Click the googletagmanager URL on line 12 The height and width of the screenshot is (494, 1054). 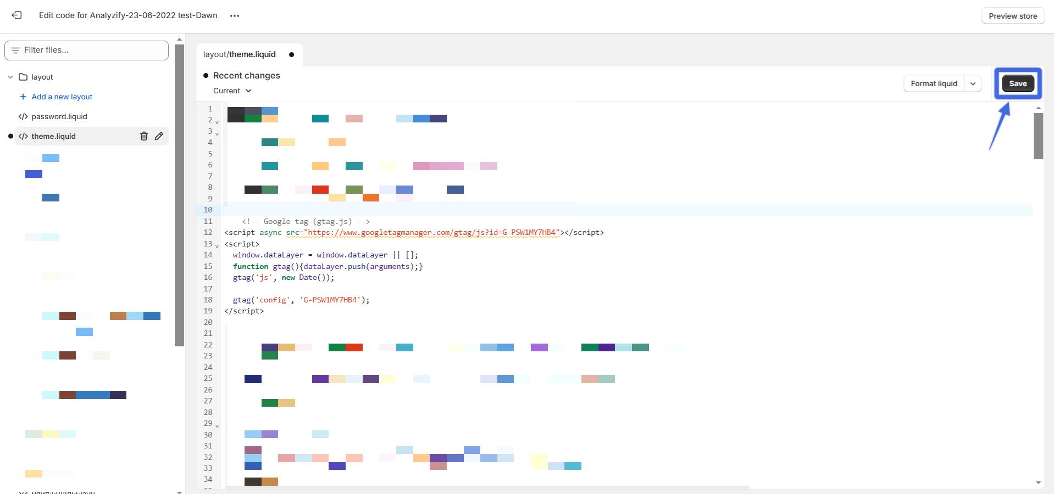pyautogui.click(x=433, y=232)
